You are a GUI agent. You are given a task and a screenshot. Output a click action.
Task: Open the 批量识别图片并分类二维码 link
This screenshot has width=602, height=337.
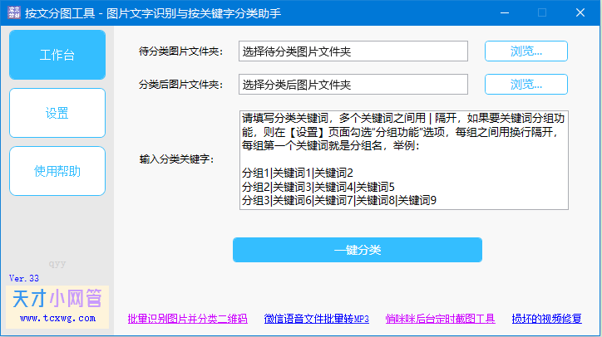(x=187, y=319)
